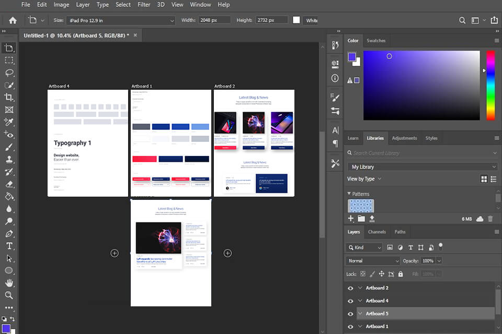Select the Horizontal Type tool
Screen dimensions: 502x334
coord(9,245)
